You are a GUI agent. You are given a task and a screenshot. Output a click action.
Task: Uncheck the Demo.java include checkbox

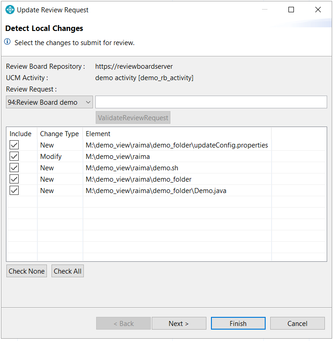point(14,191)
